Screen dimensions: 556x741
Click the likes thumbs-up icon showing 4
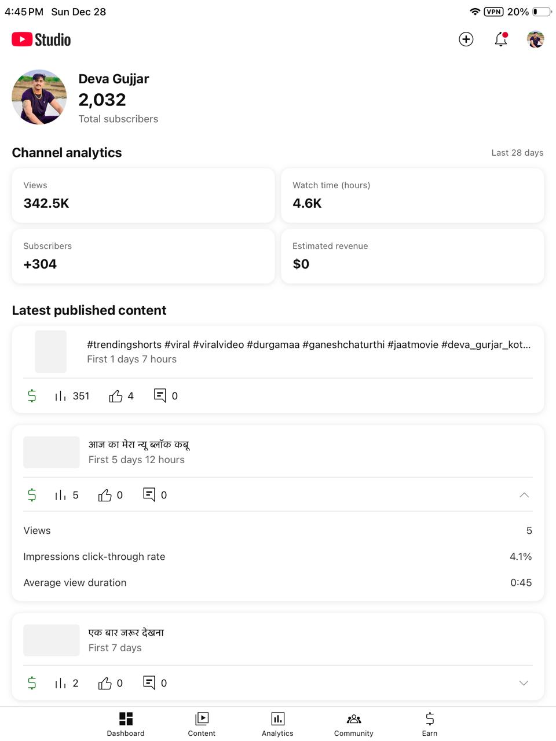(116, 396)
